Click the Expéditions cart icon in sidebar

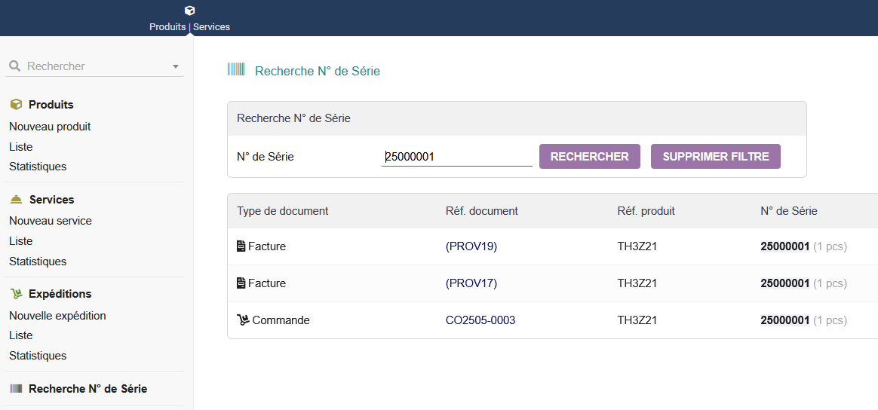(x=16, y=294)
